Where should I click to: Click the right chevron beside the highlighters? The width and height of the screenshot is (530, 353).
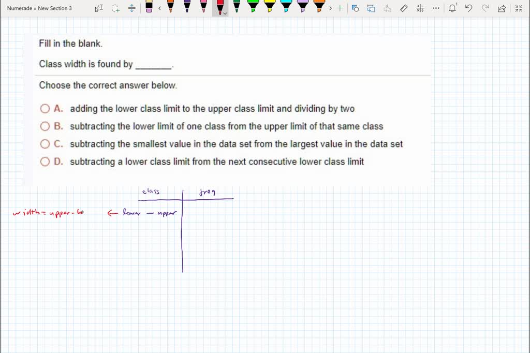click(x=330, y=8)
